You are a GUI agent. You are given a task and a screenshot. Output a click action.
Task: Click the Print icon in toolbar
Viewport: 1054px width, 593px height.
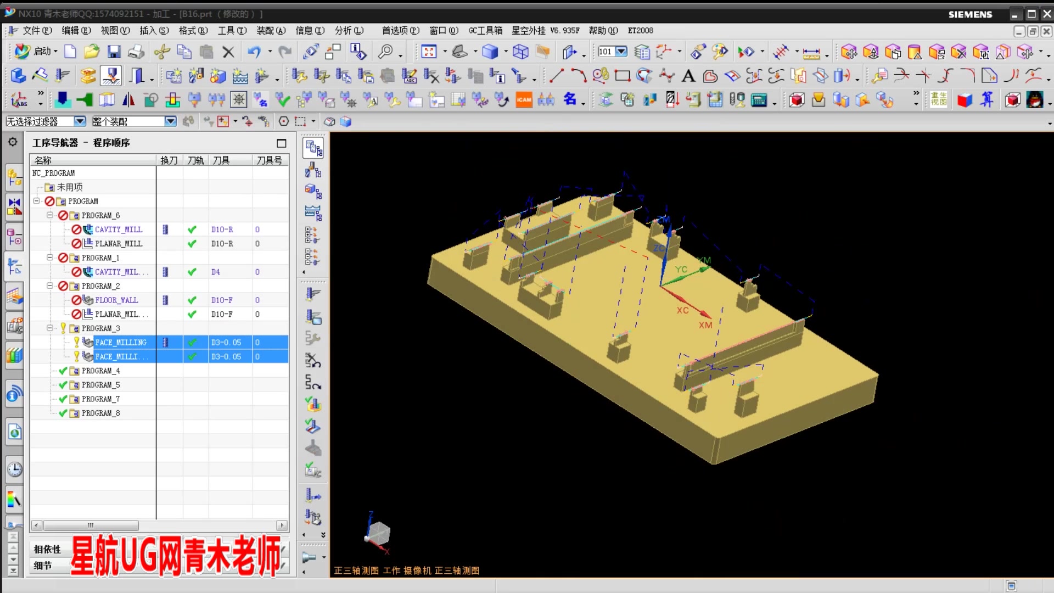(x=136, y=52)
